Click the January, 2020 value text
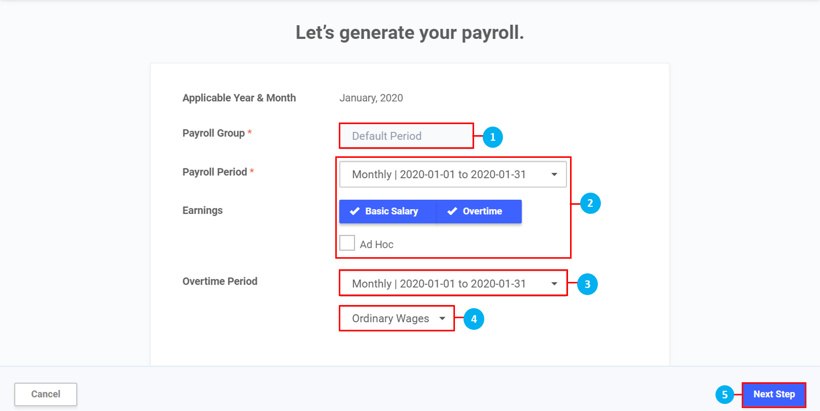Screen dimensions: 820x411 (371, 98)
